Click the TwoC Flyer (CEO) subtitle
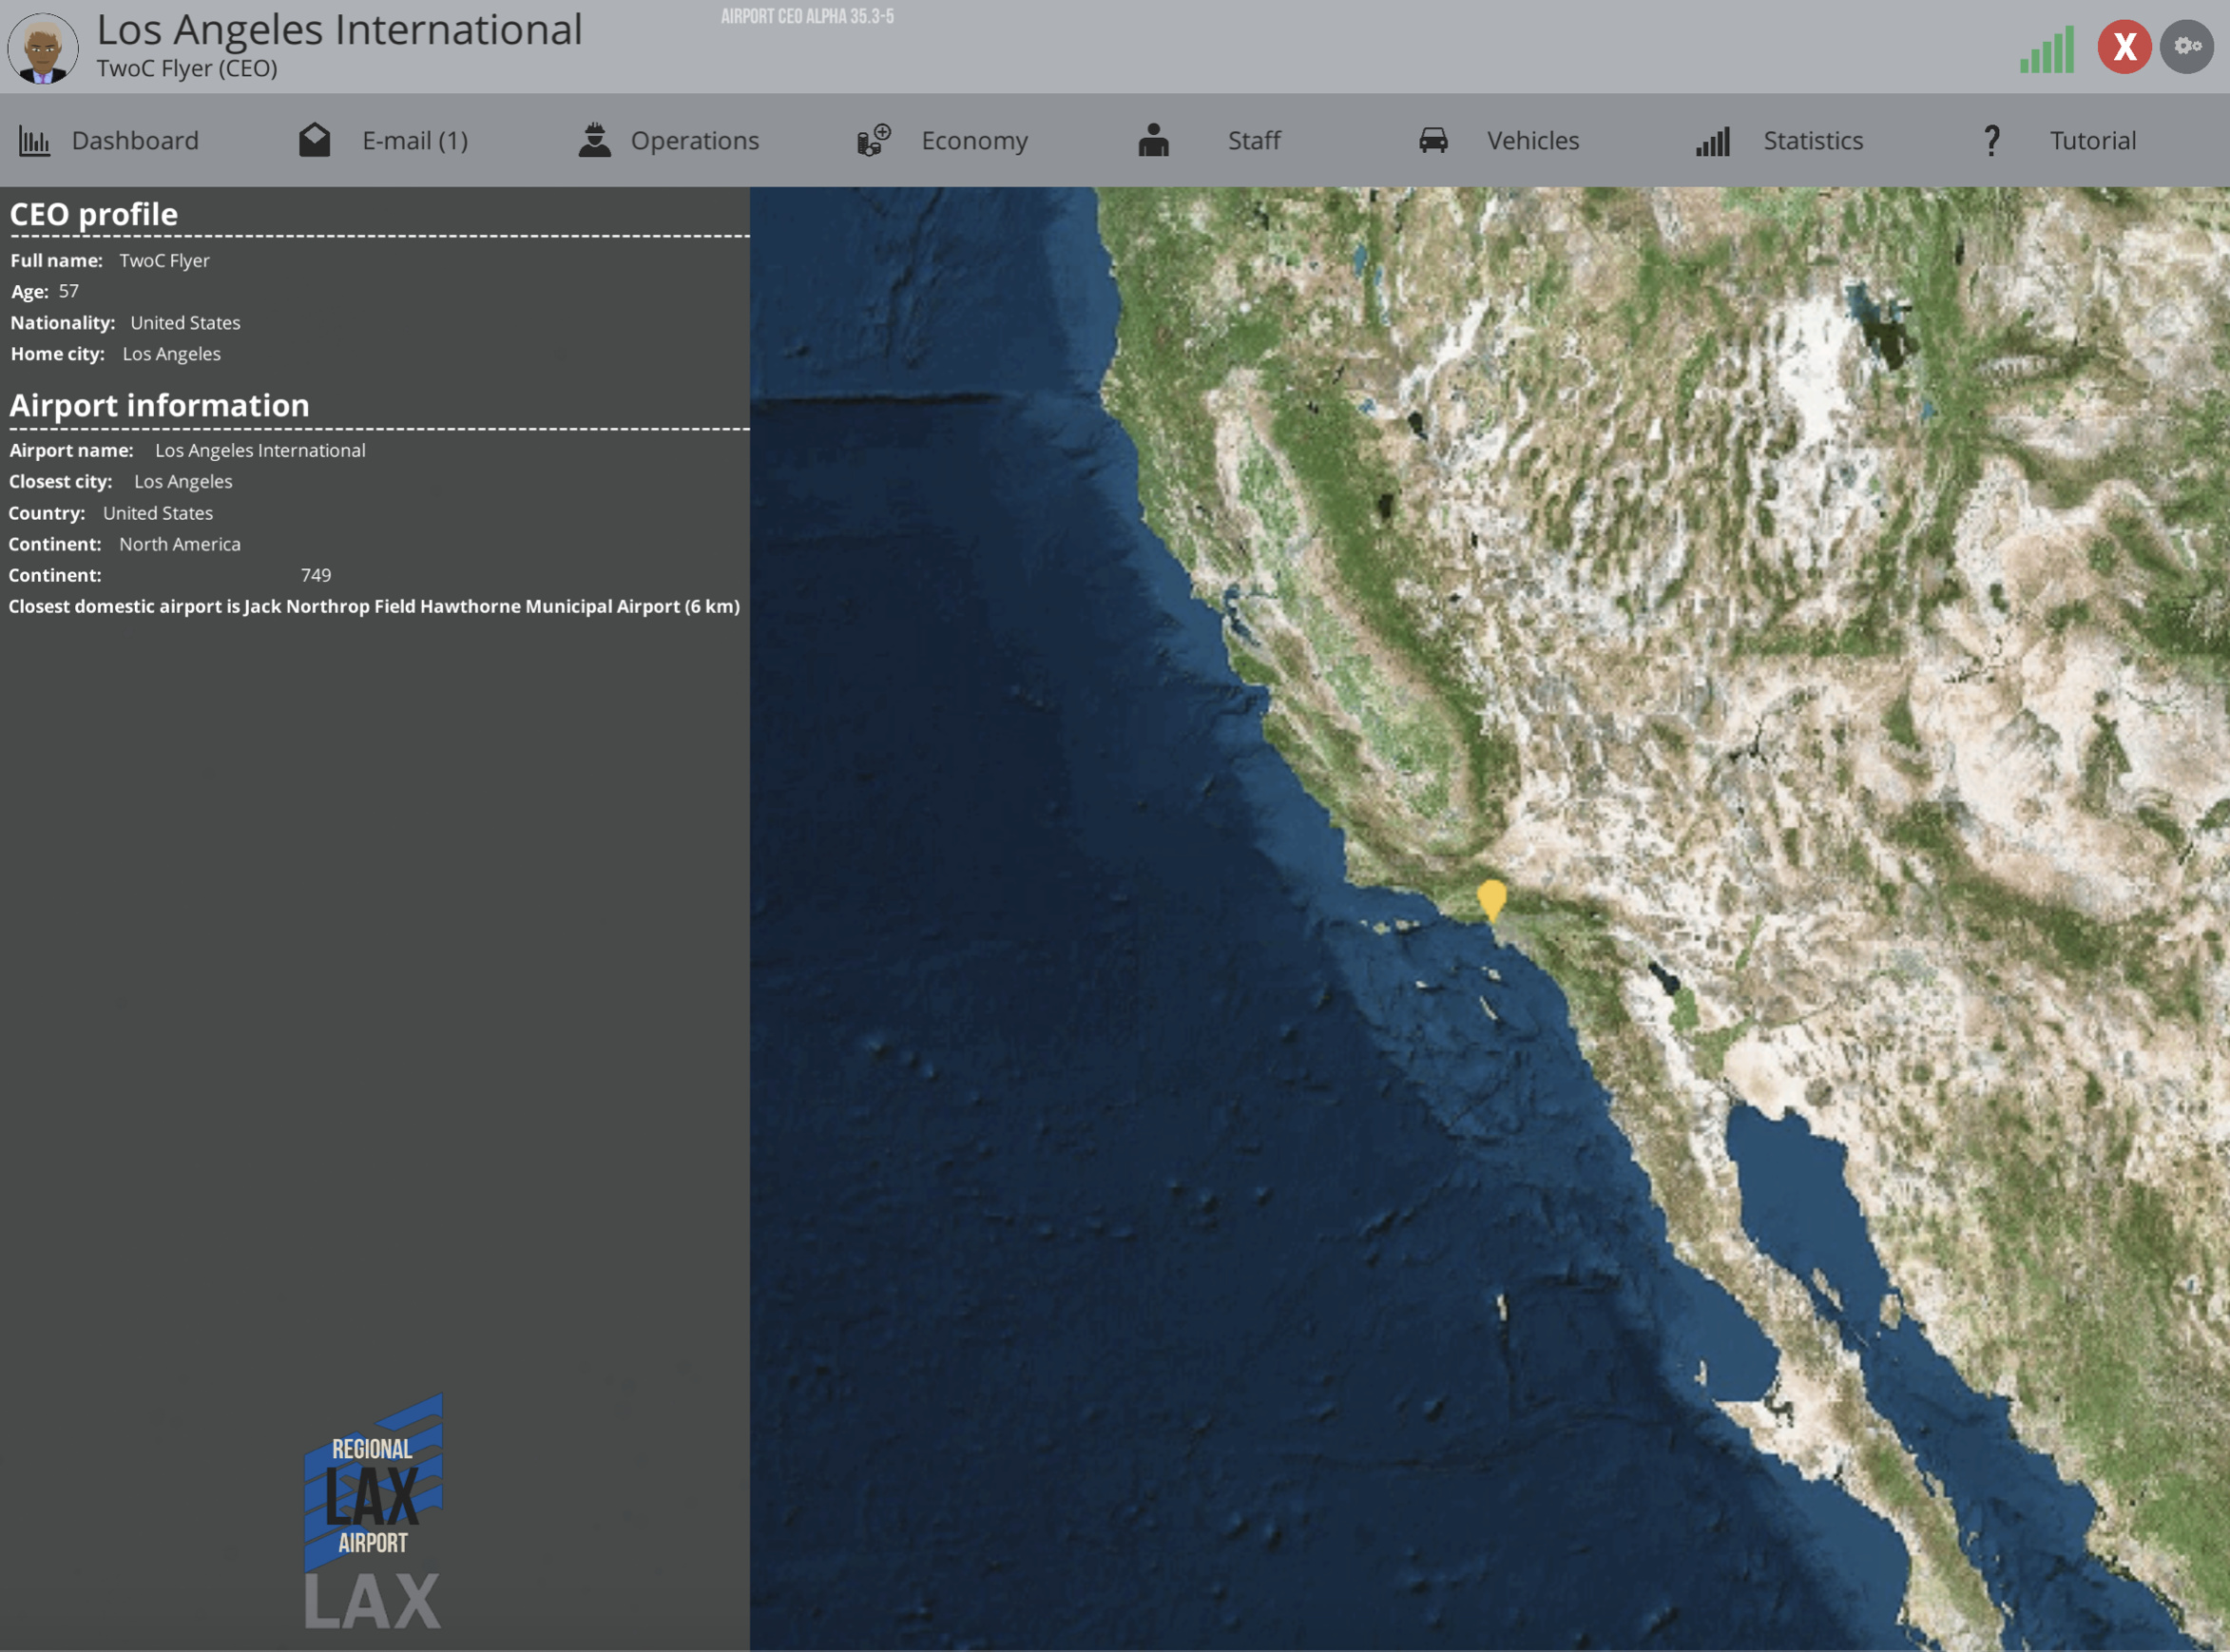 click(x=187, y=68)
